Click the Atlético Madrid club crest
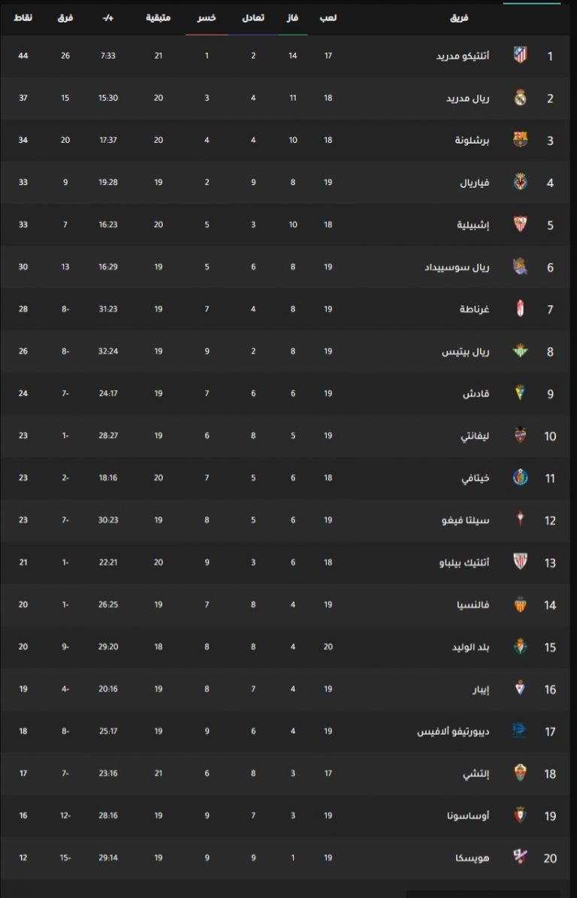Image resolution: width=577 pixels, height=898 pixels. (x=520, y=56)
